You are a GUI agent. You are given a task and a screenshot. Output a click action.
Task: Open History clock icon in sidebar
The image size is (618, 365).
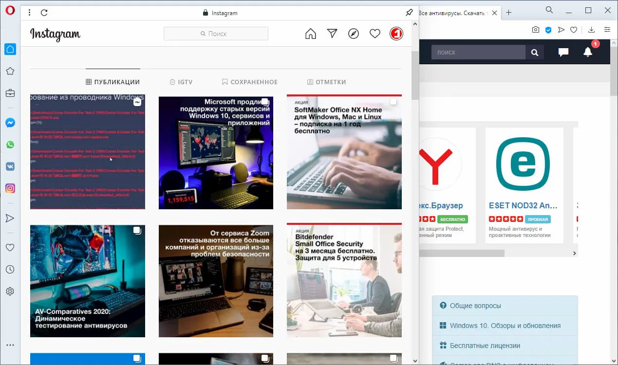tap(10, 270)
